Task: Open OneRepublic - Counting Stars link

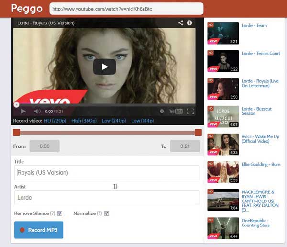Action: [255, 223]
